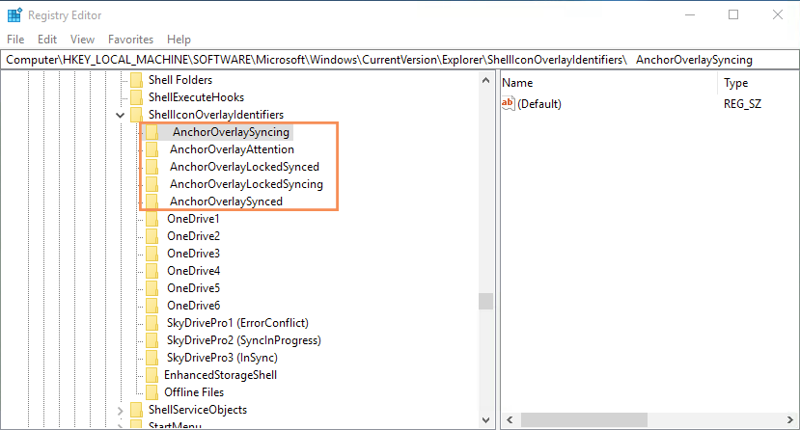Open the Help menu
The width and height of the screenshot is (800, 430).
click(179, 40)
